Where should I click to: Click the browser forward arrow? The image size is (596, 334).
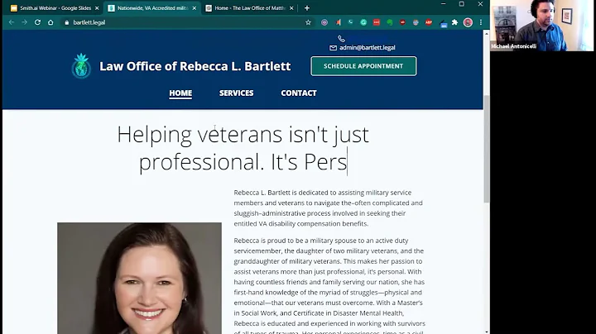click(24, 22)
